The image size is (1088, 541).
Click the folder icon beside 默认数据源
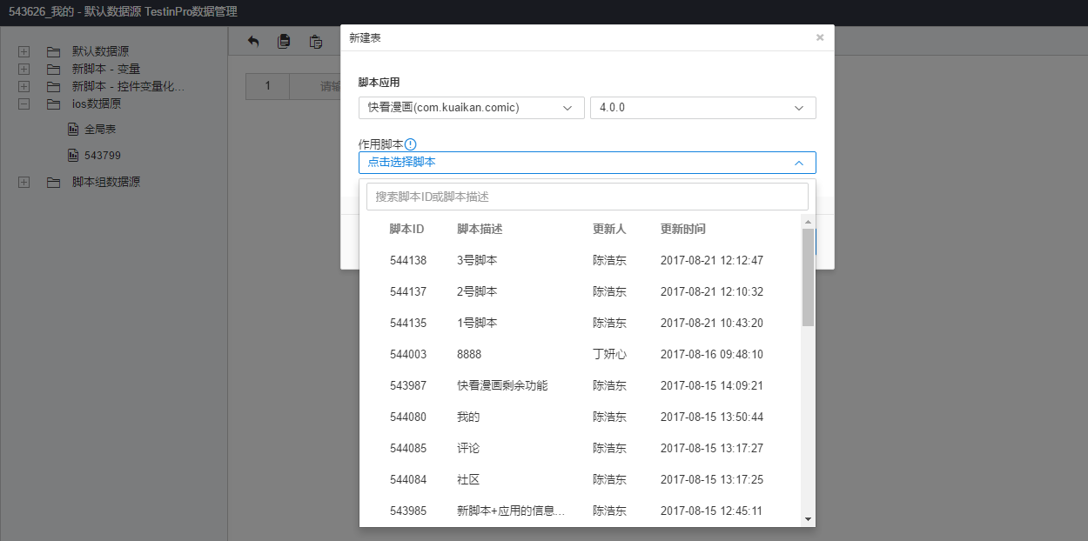53,51
